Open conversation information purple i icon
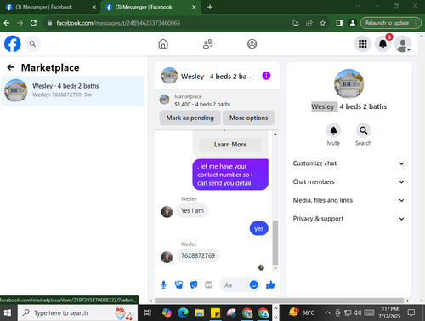The height and width of the screenshot is (321, 425). [266, 76]
